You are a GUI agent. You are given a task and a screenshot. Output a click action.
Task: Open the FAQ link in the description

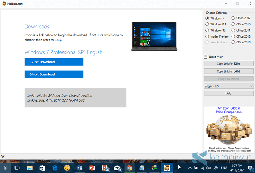tap(58, 40)
